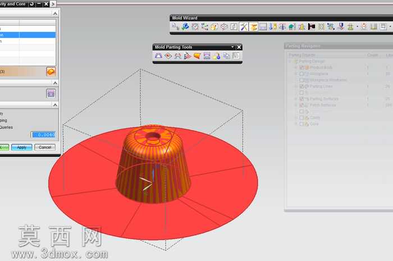This screenshot has width=393, height=261.
Task: Toggle the Cavity checkbox in Parting Navigator
Action: (301, 117)
